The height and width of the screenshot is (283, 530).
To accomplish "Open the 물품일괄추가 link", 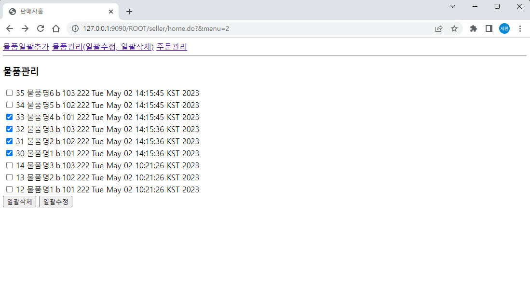I will (x=26, y=47).
